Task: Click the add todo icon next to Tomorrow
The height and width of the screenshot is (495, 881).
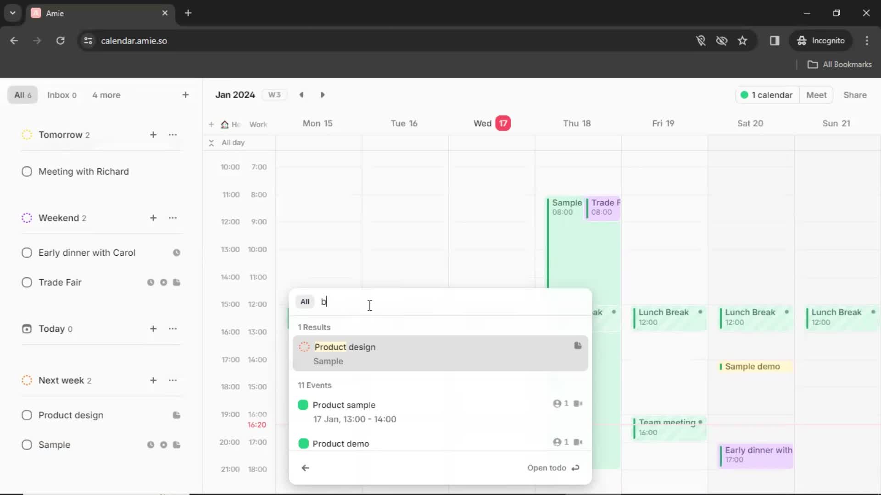Action: click(153, 134)
